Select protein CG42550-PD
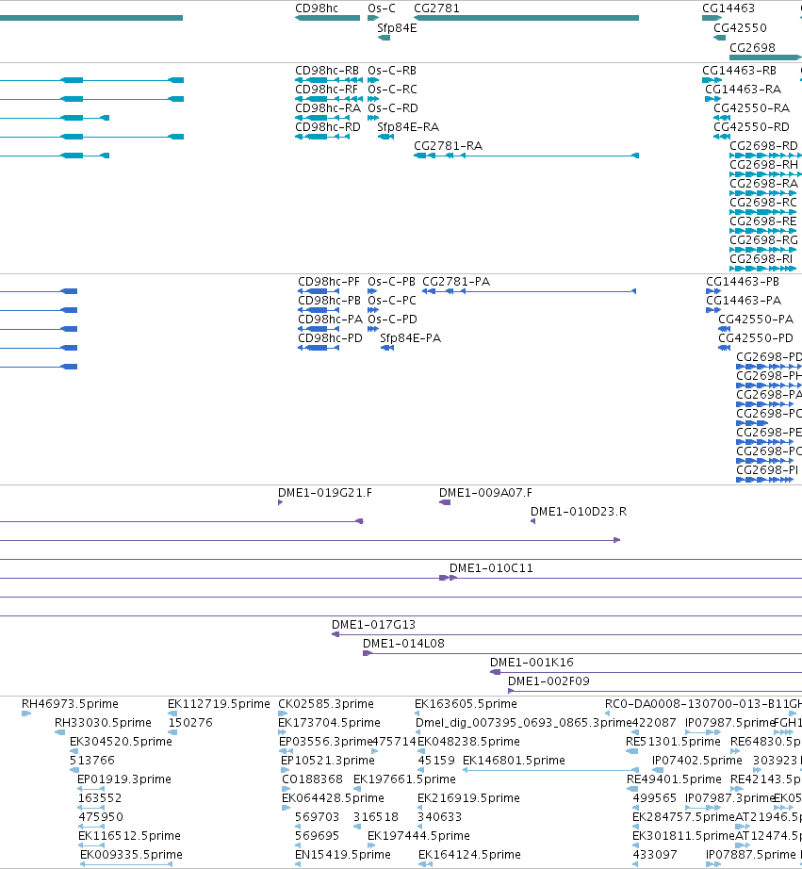Image resolution: width=802 pixels, height=869 pixels. [725, 348]
